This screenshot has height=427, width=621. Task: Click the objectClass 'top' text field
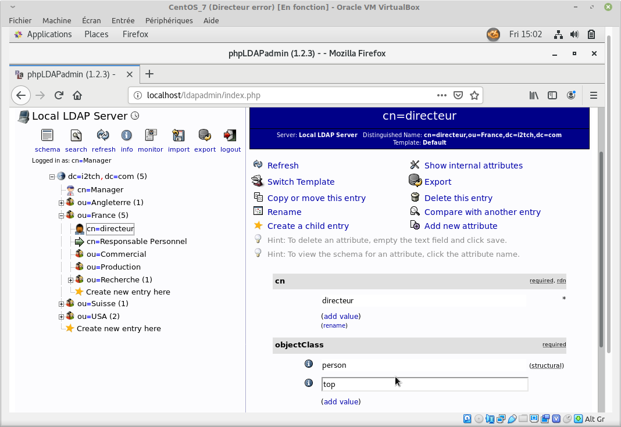(x=424, y=384)
